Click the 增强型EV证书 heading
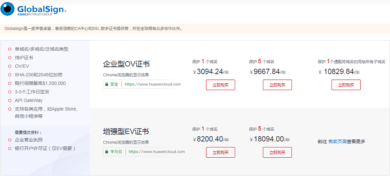The image size is (390, 176). (126, 131)
